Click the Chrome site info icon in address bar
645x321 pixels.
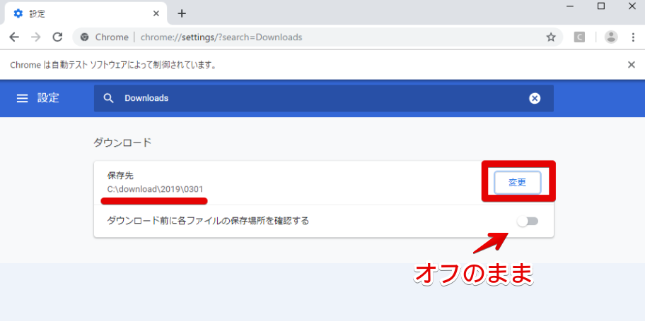point(85,37)
